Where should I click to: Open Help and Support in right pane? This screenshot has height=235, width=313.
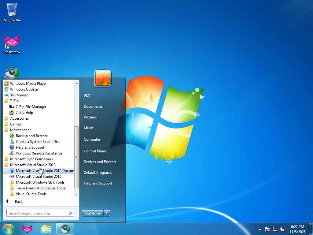click(98, 183)
